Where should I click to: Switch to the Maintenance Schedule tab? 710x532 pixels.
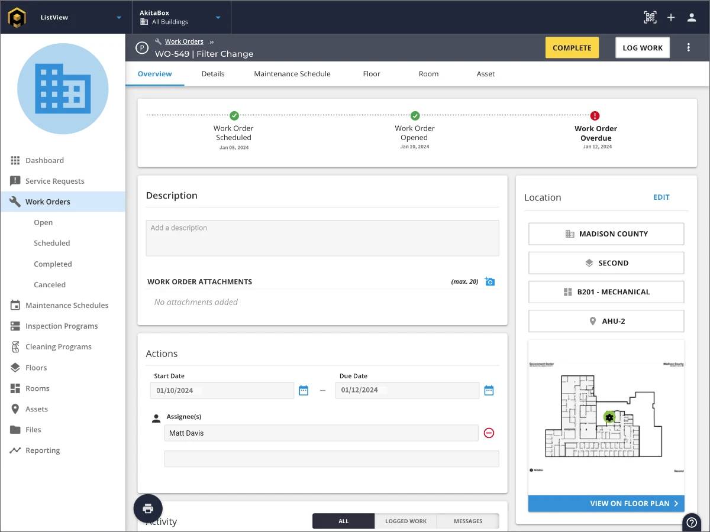[x=292, y=74]
